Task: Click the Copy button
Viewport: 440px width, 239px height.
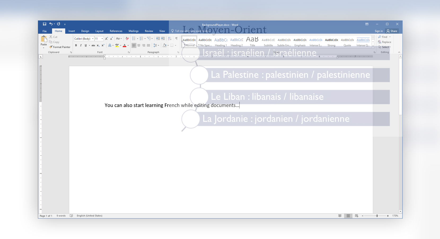Action: coord(54,42)
